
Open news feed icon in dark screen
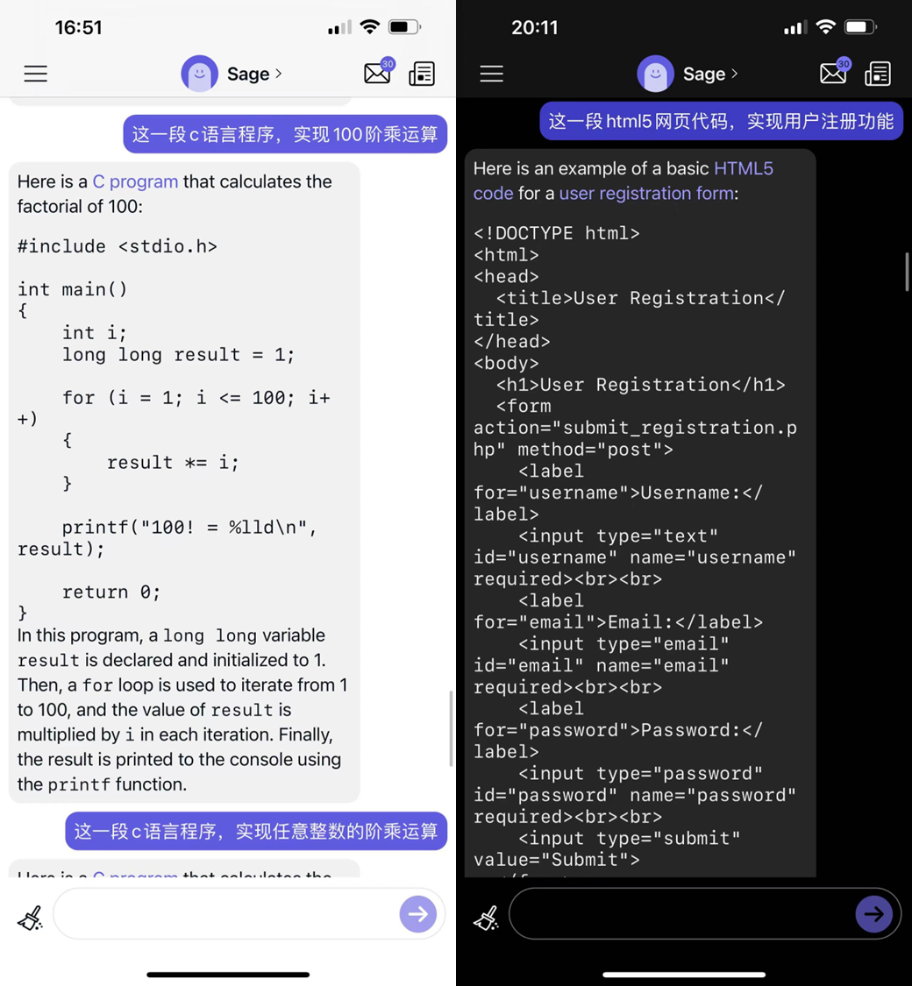click(878, 74)
